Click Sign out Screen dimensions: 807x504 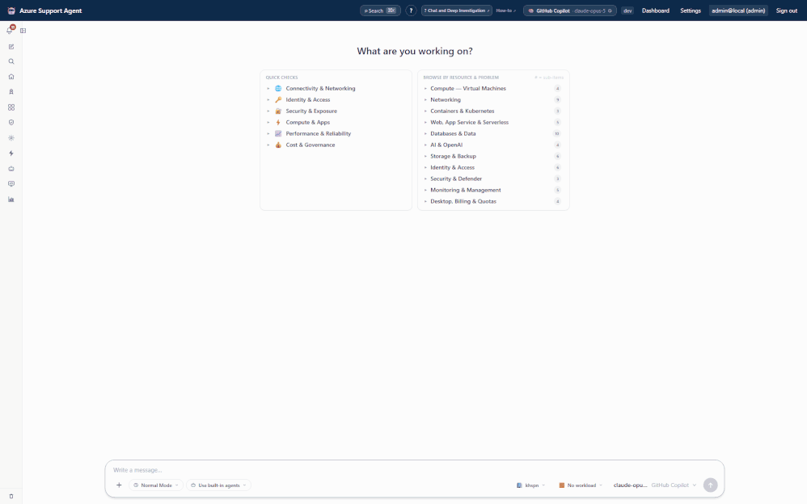pyautogui.click(x=787, y=10)
